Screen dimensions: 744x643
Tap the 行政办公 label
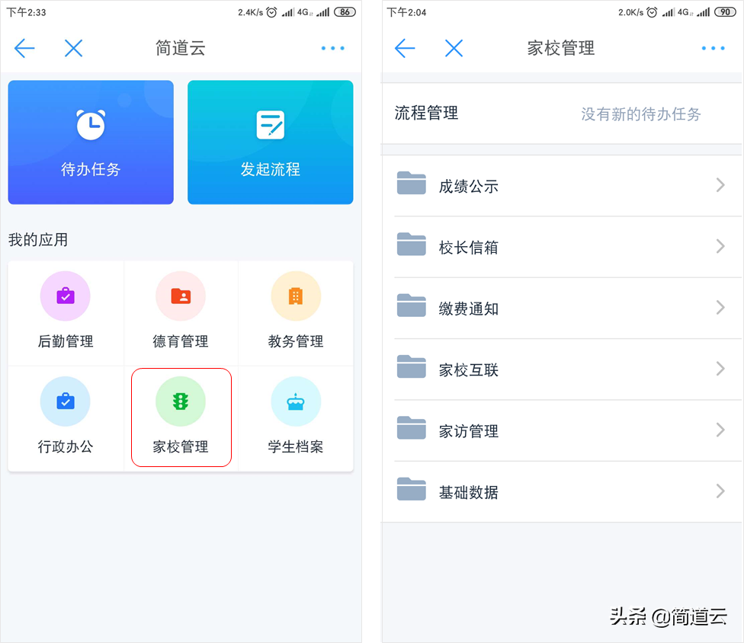tap(66, 446)
